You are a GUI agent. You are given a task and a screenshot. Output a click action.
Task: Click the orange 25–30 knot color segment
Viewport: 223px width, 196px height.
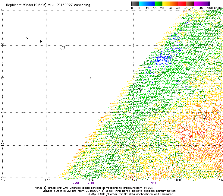tap(174, 4)
